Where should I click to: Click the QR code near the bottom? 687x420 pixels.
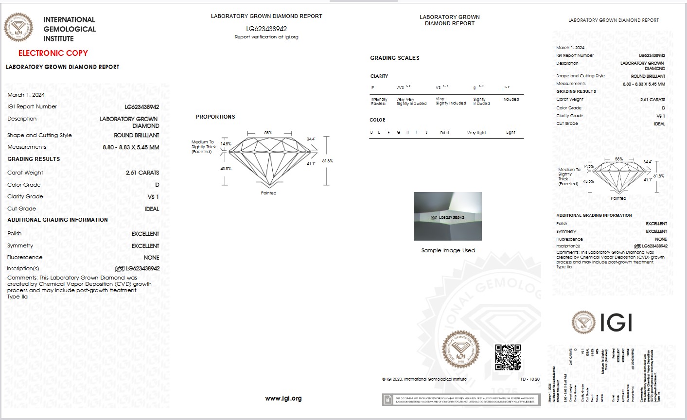click(508, 357)
